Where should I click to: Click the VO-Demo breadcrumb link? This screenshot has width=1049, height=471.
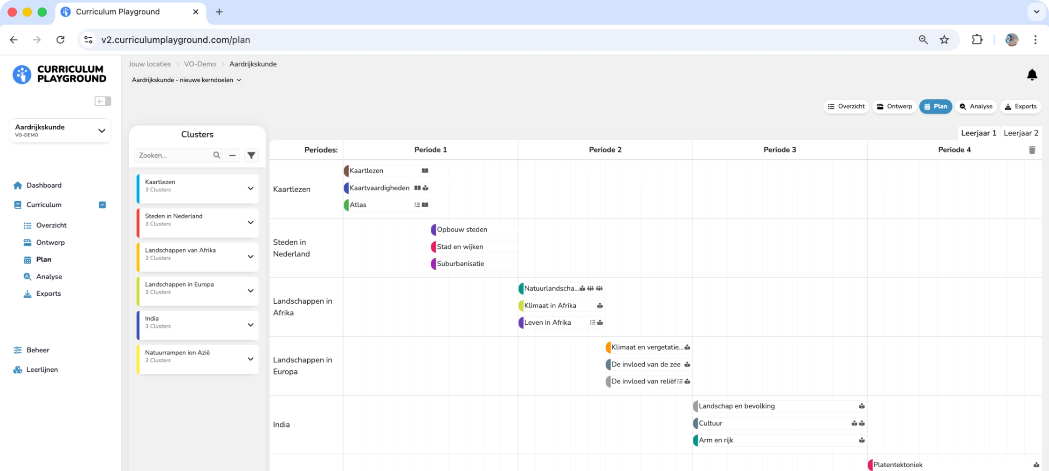click(200, 64)
